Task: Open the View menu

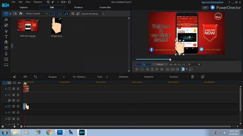Action: click(28, 2)
